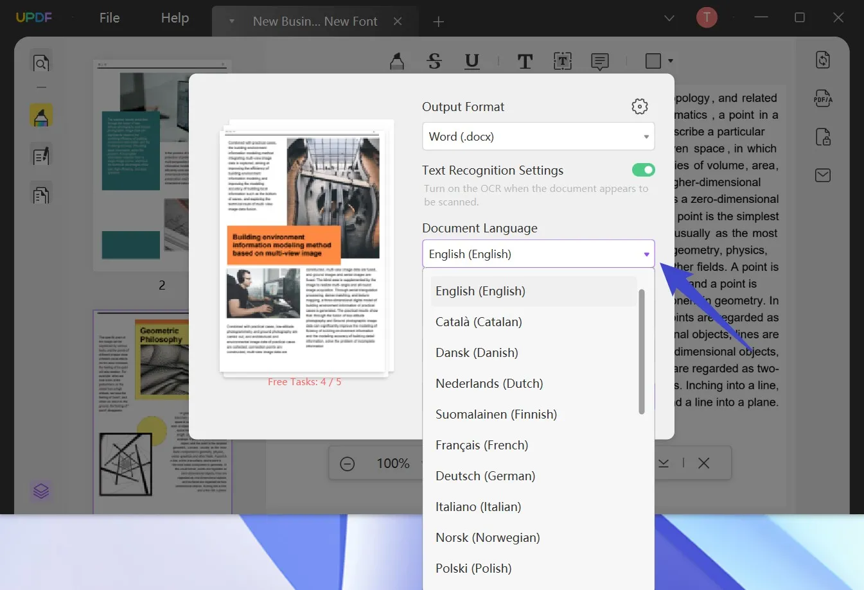This screenshot has height=590, width=864.
Task: Select the underline tool
Action: [x=472, y=61]
